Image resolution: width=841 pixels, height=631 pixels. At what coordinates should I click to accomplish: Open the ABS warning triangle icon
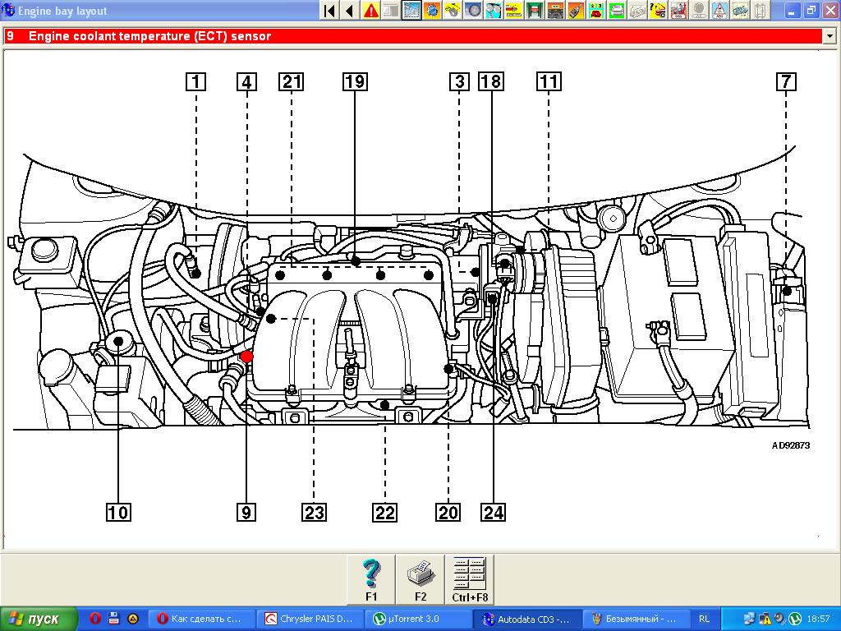click(719, 10)
